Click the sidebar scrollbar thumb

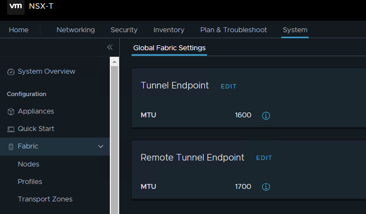tap(114, 140)
